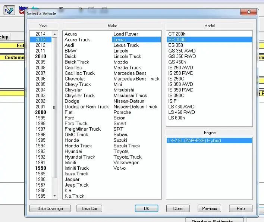Select year 2014 in Year list
Viewport: 264px width, 222px height.
[x=40, y=34]
